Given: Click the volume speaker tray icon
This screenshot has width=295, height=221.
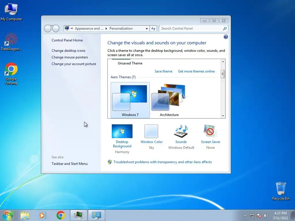Looking at the screenshot, I should coord(266,216).
